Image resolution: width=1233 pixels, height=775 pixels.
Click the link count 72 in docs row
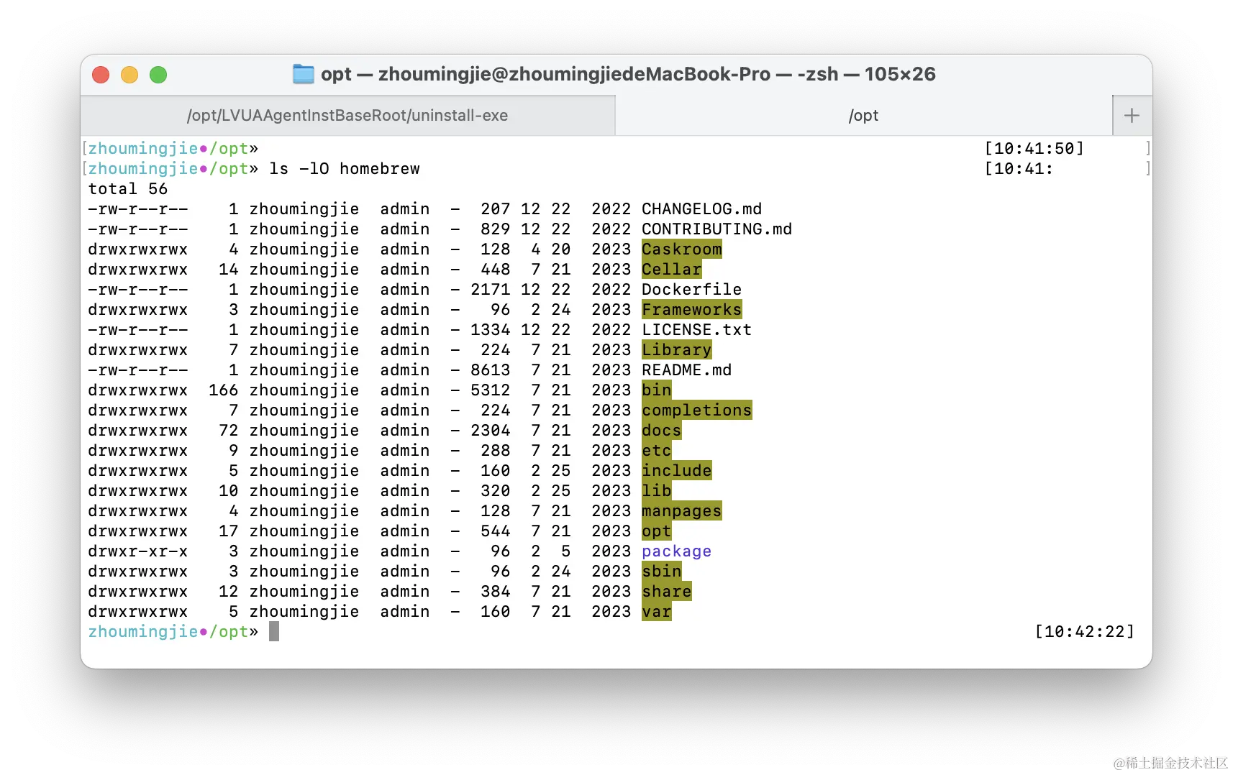(229, 431)
